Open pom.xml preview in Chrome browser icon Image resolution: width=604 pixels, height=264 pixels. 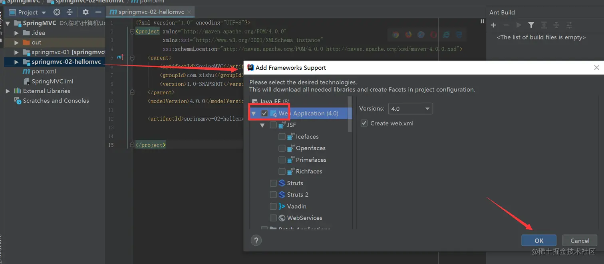pos(395,35)
